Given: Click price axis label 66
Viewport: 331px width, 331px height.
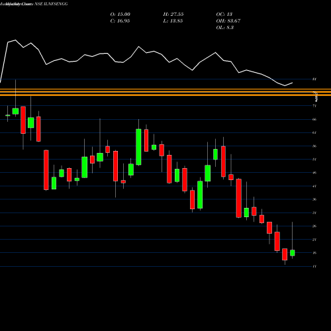Looking at the screenshot, I should pos(314,119).
